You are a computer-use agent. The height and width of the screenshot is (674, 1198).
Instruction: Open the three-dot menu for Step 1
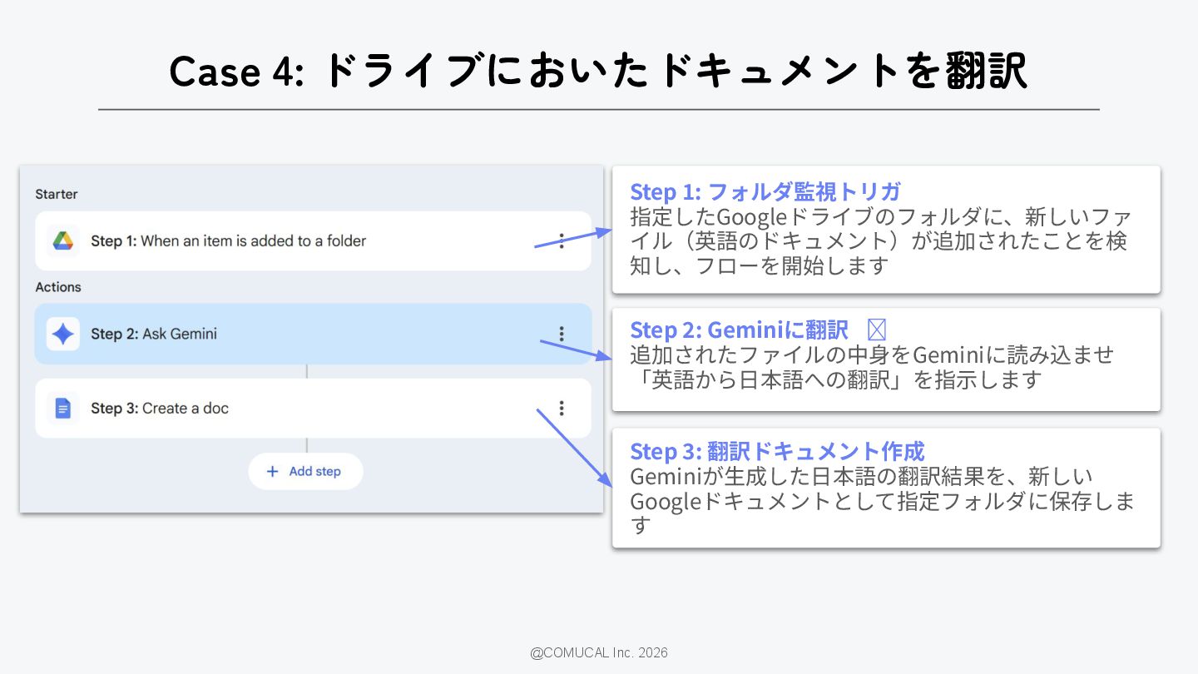point(562,241)
